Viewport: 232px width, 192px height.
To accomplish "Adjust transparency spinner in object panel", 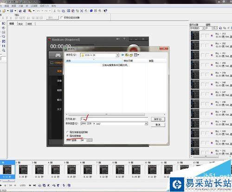I will point(215,28).
